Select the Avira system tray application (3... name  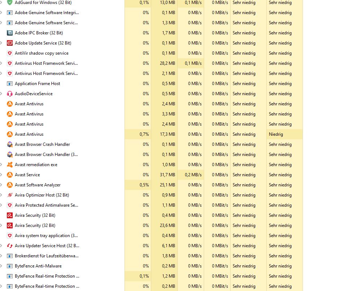pos(46,236)
